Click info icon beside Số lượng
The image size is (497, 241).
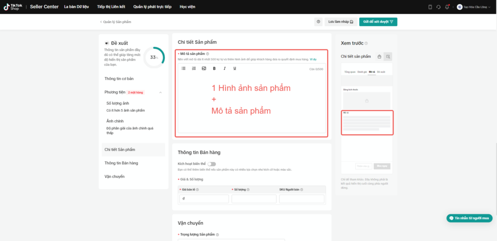(248, 190)
